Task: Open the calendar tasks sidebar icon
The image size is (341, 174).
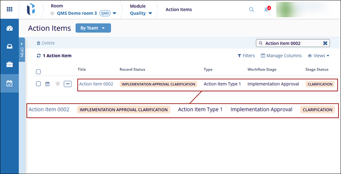Action: (x=9, y=83)
